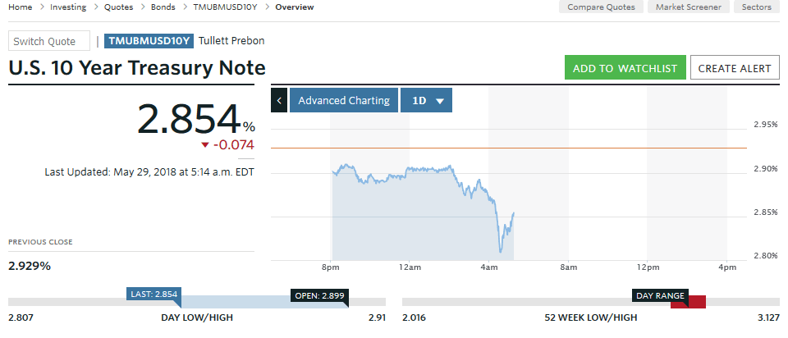Click the CREATE ALERT button
Viewport: 788px width, 338px height.
click(735, 68)
